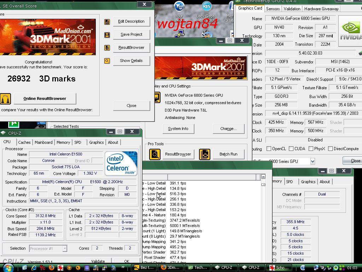This screenshot has width=362, height=272.
Task: Click the 26932 3D marks score text
Action: pyautogui.click(x=42, y=79)
